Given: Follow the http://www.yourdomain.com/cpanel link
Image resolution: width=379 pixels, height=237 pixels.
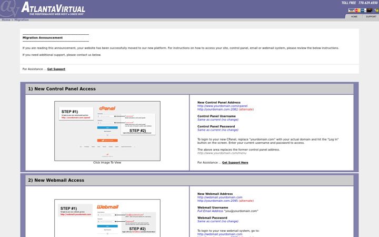Looking at the screenshot, I should click(x=222, y=106).
